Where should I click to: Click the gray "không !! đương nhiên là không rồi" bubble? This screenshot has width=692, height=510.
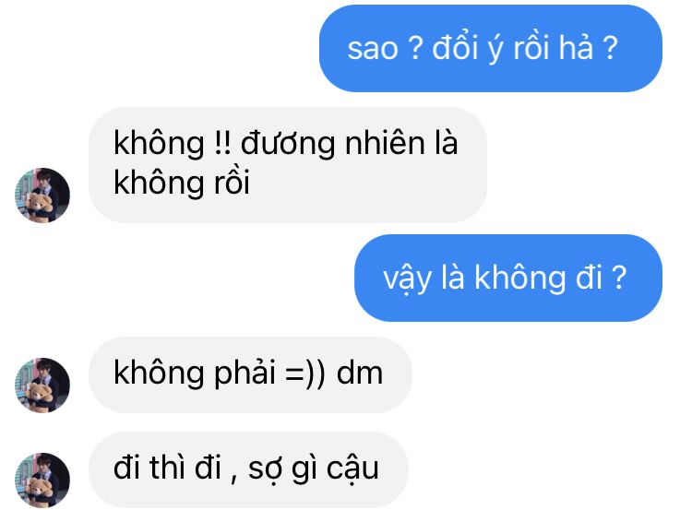tap(288, 164)
